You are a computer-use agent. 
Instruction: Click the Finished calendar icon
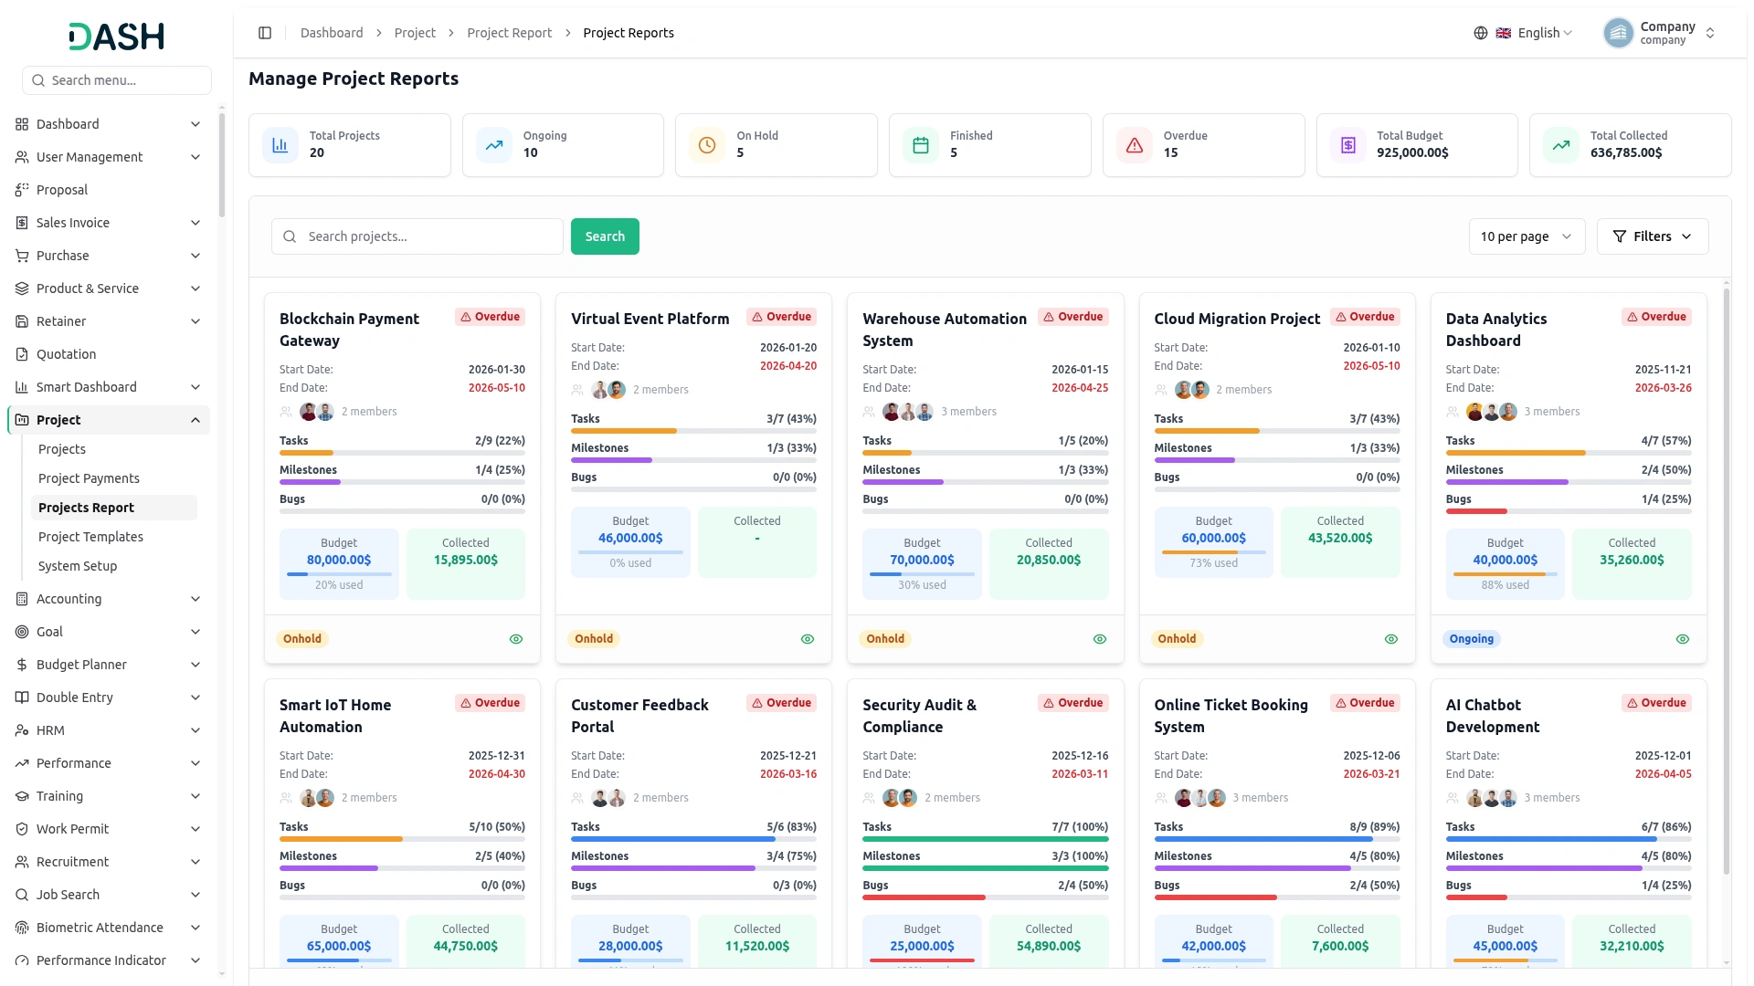point(921,145)
